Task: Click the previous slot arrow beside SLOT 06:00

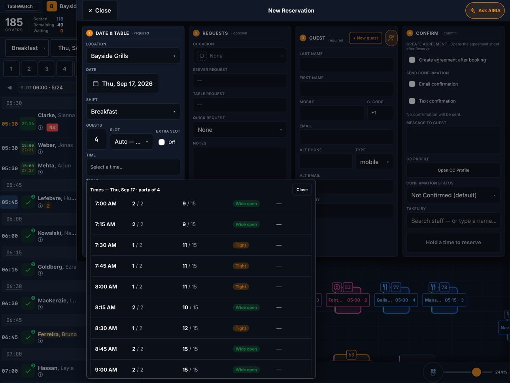Action: [9, 87]
